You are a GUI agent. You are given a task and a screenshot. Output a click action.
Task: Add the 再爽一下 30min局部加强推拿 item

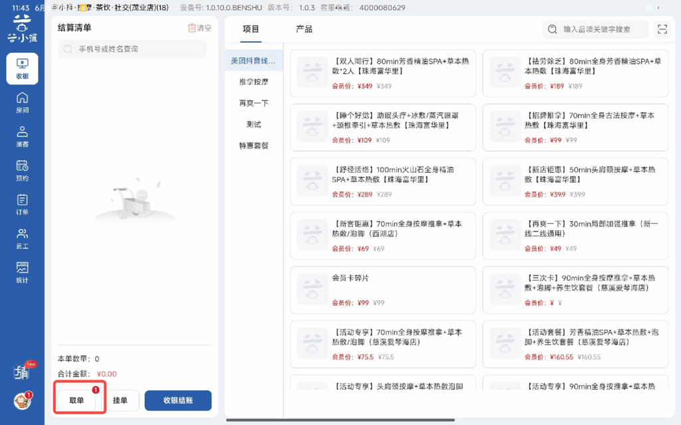[x=575, y=236]
